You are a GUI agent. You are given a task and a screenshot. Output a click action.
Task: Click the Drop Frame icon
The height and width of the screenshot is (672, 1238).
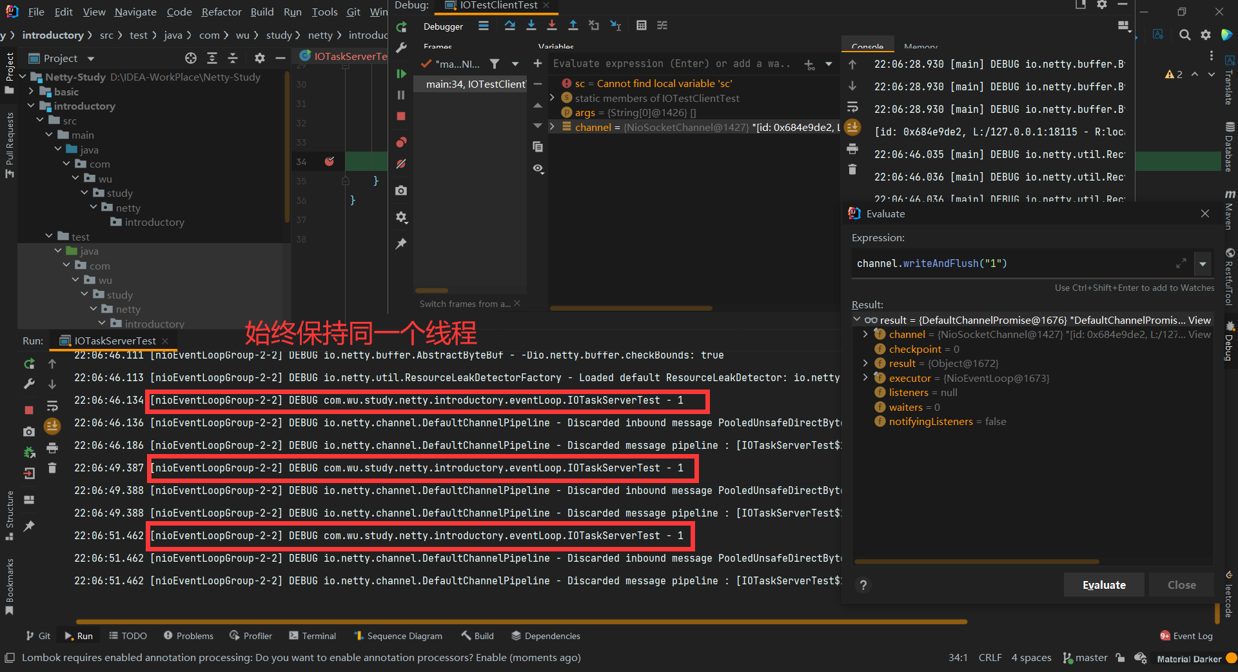coord(594,26)
